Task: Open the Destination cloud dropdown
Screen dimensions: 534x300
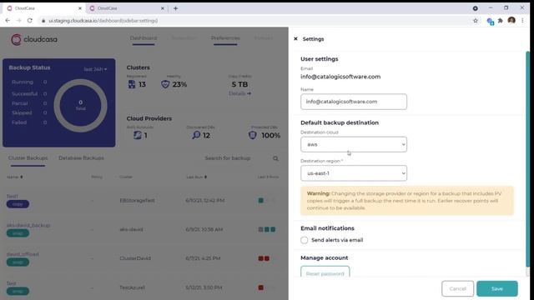Action: pyautogui.click(x=354, y=144)
